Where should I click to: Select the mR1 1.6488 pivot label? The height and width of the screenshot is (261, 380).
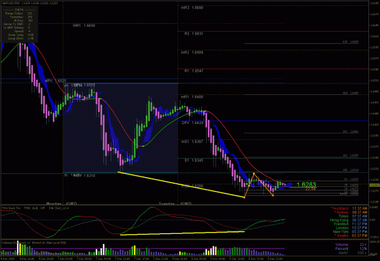coord(192,97)
